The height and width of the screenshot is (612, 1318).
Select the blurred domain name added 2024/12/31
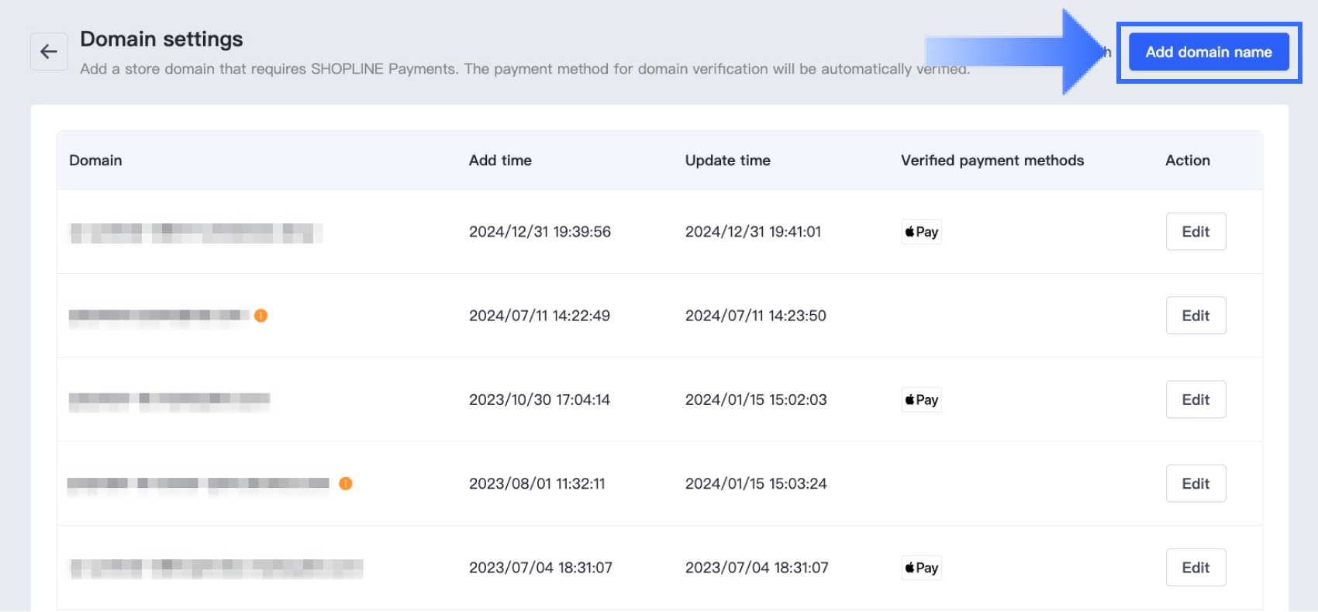[195, 233]
